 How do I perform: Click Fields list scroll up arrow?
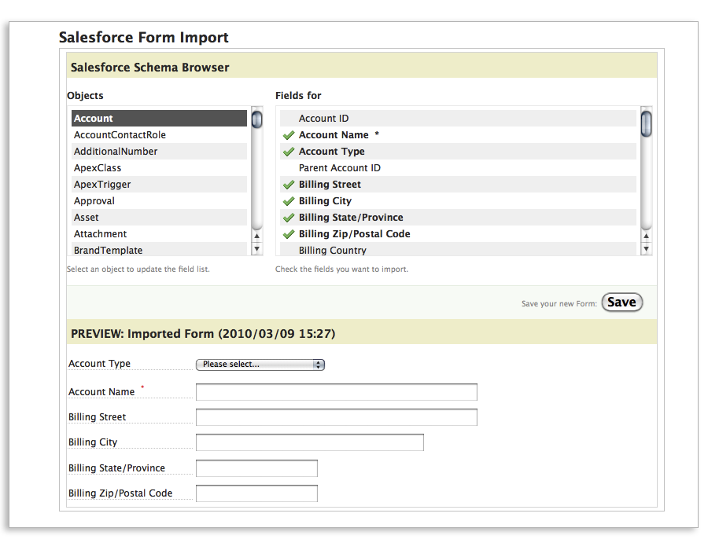[647, 236]
